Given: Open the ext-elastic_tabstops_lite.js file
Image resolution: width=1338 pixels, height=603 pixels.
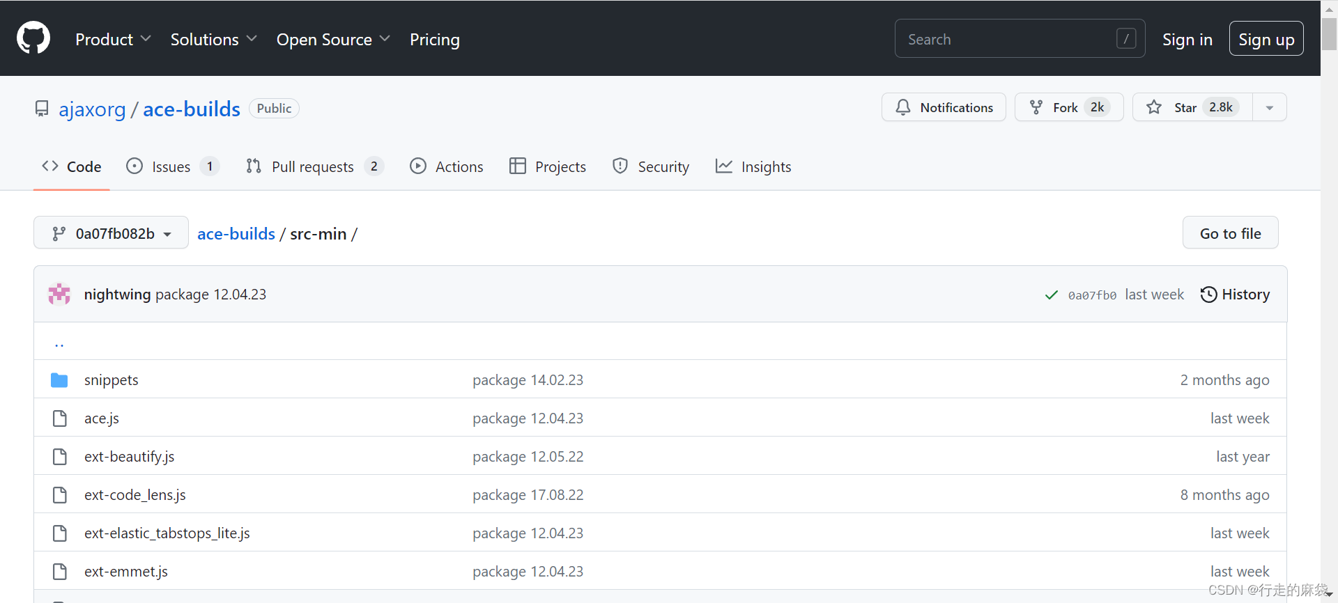Looking at the screenshot, I should (167, 533).
